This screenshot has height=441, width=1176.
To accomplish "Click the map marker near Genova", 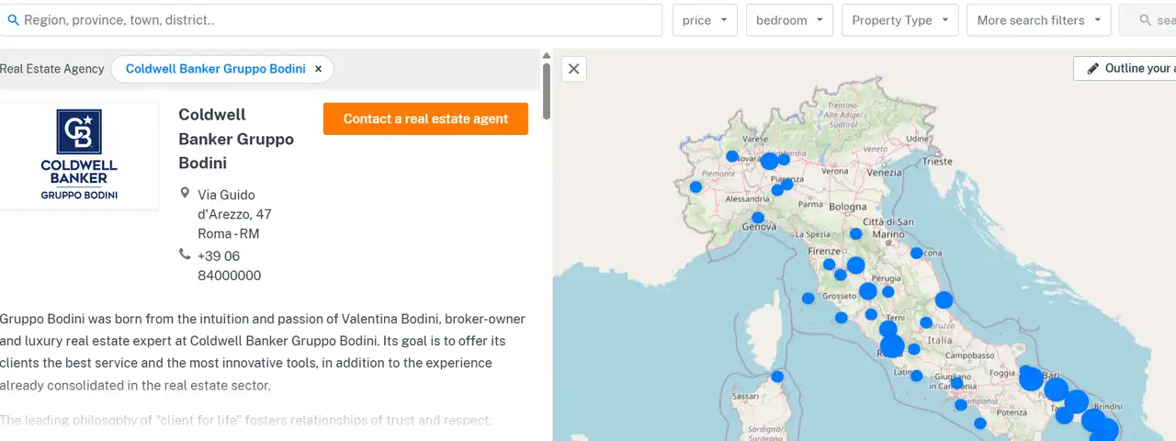I will (x=758, y=218).
